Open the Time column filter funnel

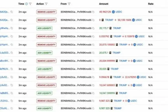30,4
